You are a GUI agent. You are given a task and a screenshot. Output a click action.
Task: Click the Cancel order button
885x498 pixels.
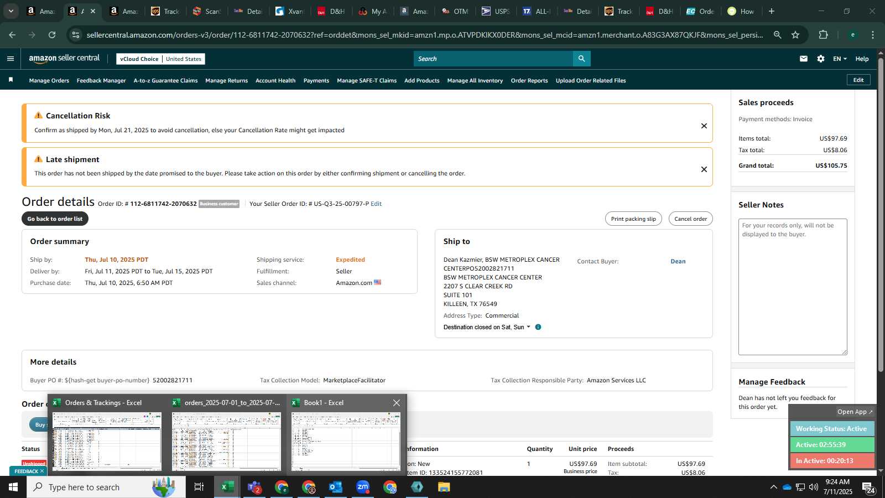click(x=690, y=219)
